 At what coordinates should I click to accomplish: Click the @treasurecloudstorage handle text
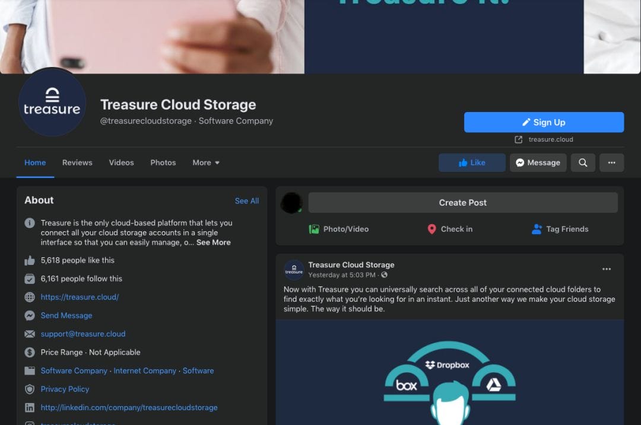tap(146, 121)
